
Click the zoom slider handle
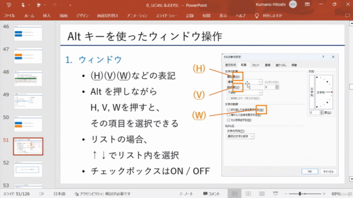tap(299, 194)
